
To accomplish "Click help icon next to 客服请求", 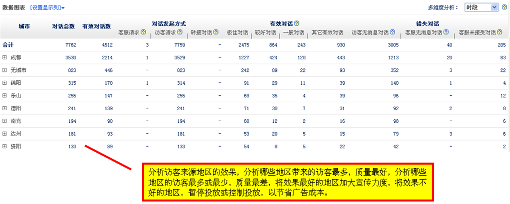I will [143, 32].
